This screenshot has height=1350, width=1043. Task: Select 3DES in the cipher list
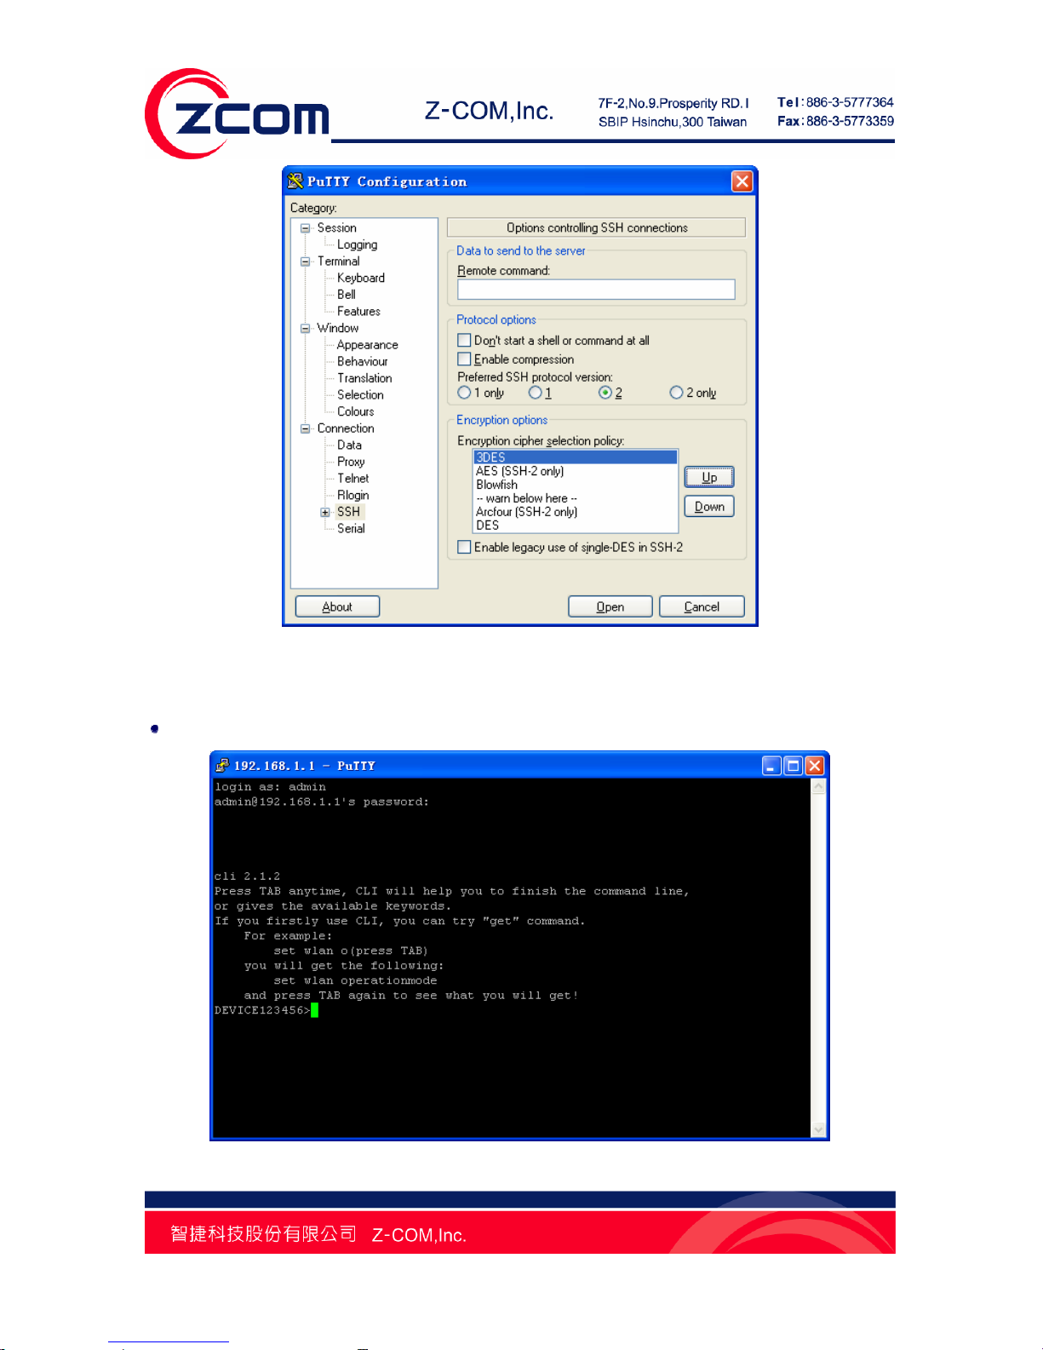point(576,457)
